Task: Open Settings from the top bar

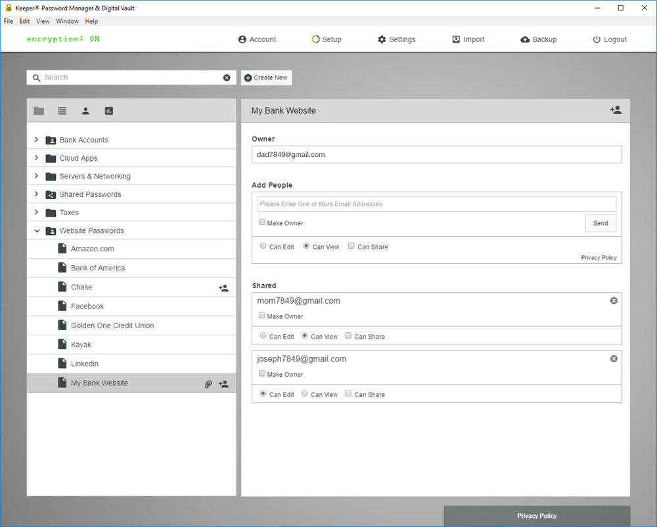Action: coord(396,39)
